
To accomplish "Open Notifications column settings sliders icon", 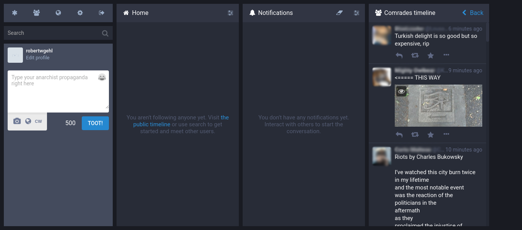I will coord(357,13).
